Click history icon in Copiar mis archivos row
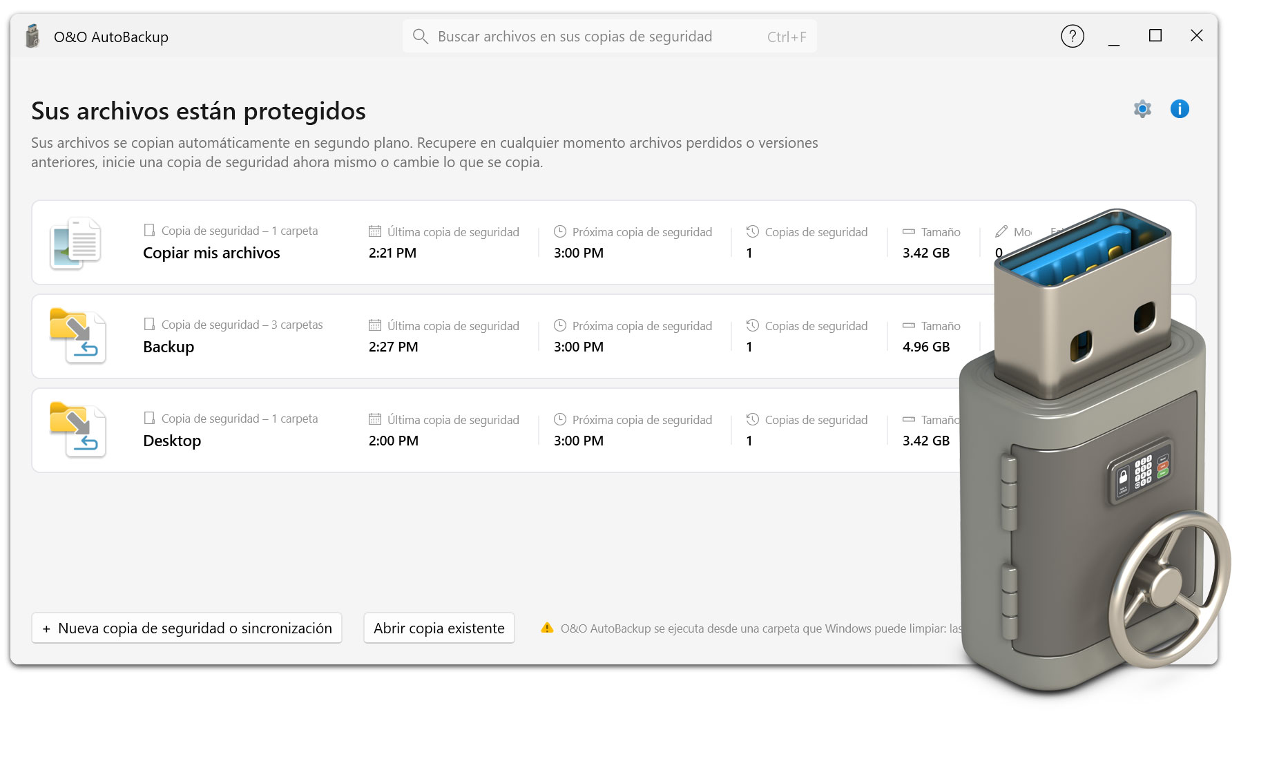The image size is (1288, 759). (753, 231)
